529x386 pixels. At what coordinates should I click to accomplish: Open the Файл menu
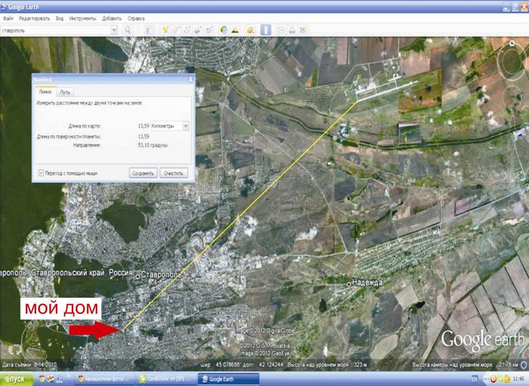8,18
